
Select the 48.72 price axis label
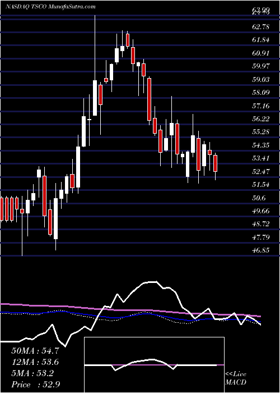click(x=261, y=224)
